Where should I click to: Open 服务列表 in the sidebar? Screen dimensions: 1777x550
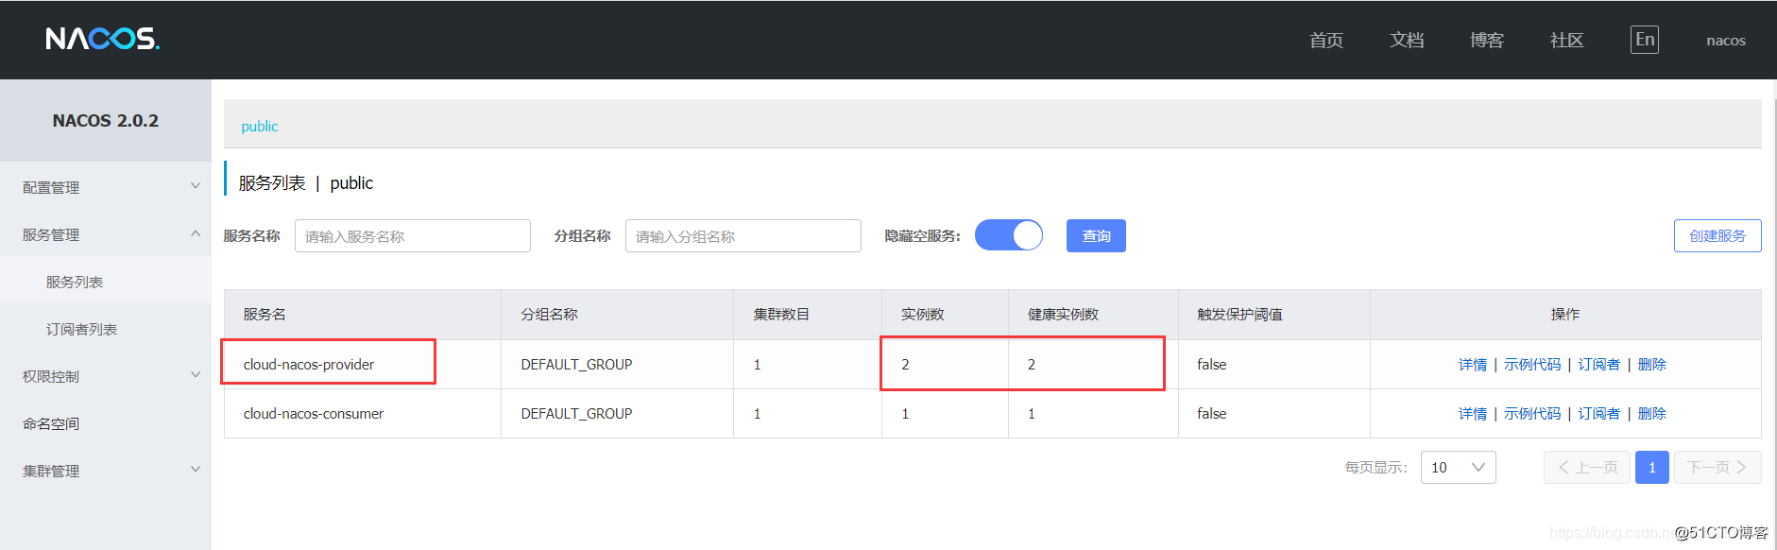coord(75,282)
